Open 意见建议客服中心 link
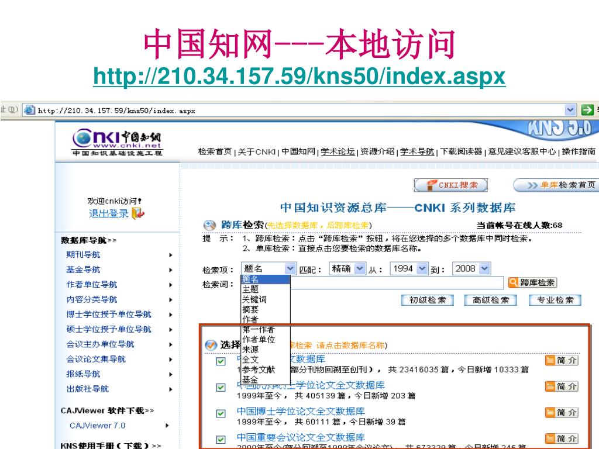The height and width of the screenshot is (449, 599). coord(522,151)
